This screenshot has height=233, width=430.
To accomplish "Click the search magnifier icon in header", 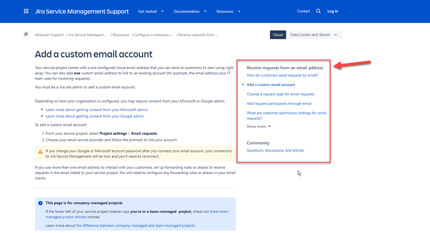I will click(x=318, y=11).
